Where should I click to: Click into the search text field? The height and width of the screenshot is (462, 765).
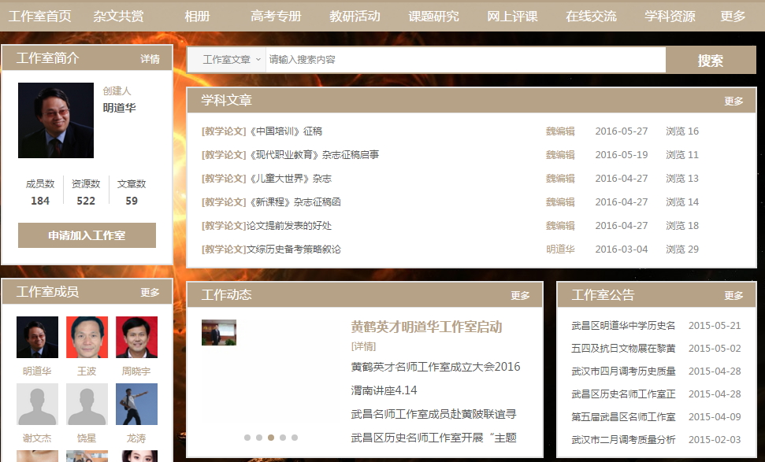tap(465, 60)
